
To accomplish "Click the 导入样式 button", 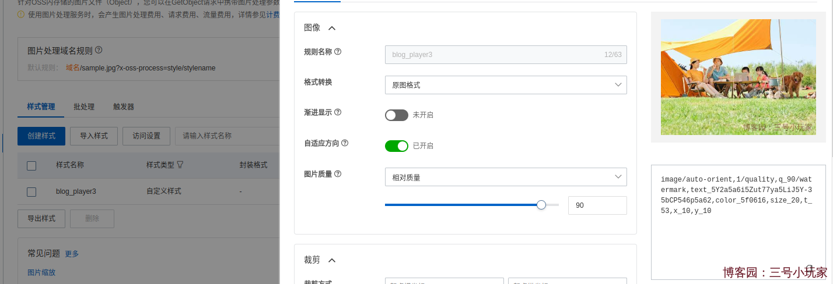I will click(x=94, y=136).
